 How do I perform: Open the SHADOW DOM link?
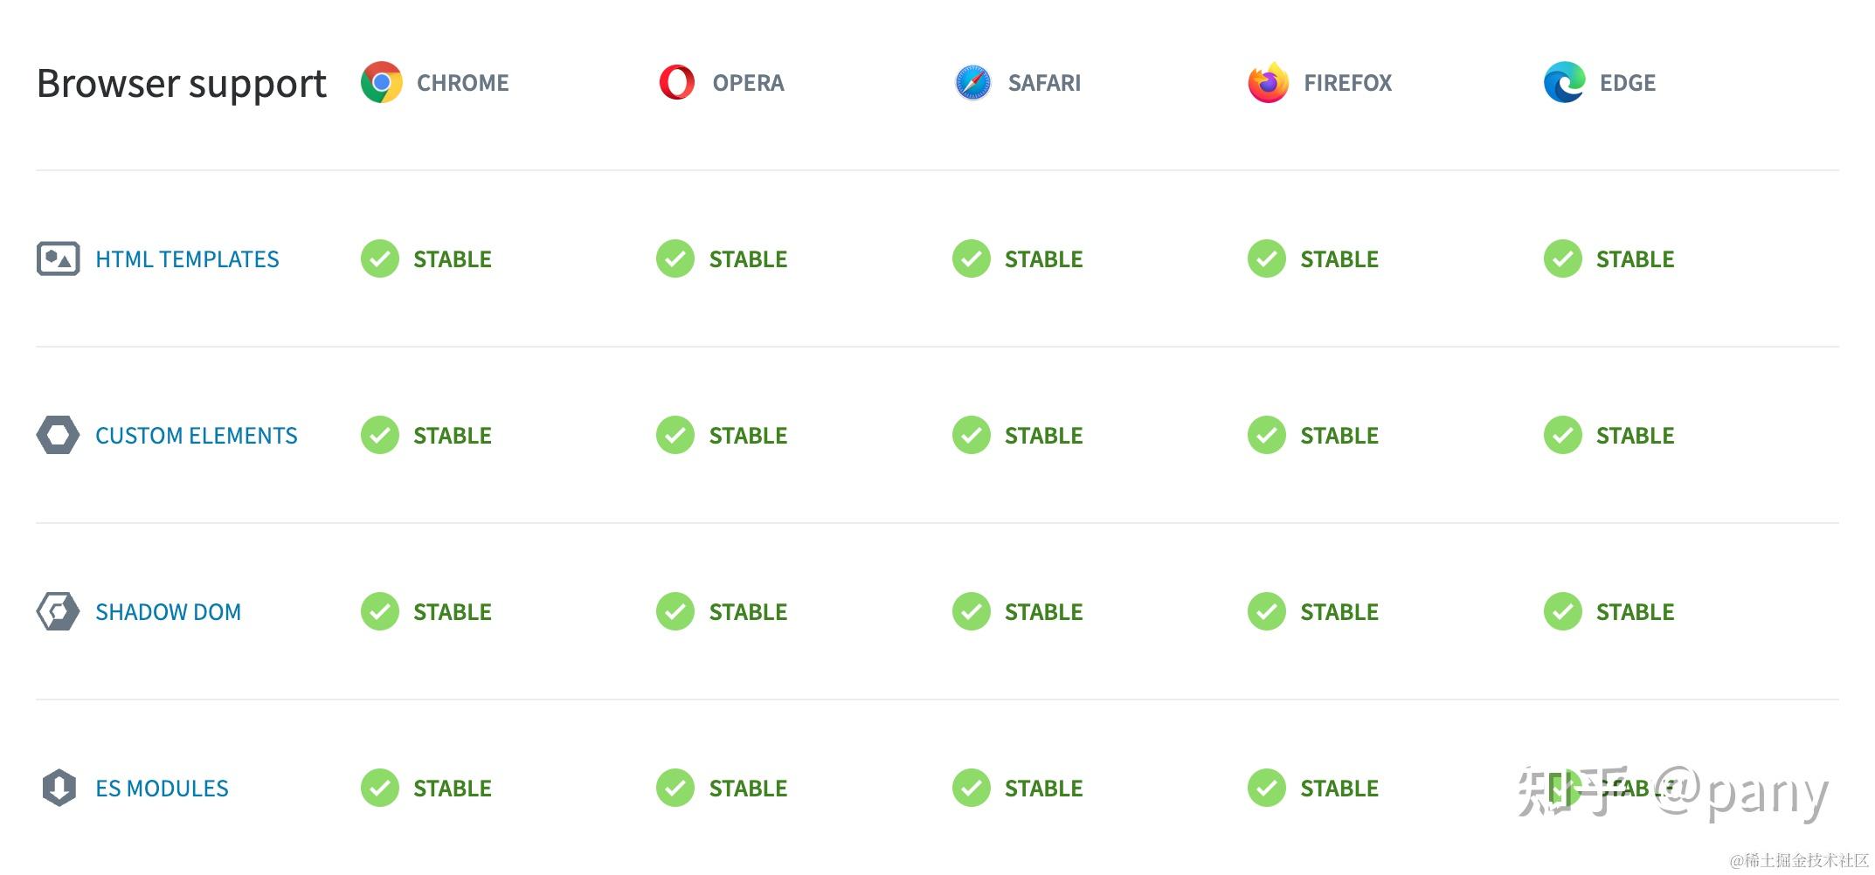168,612
